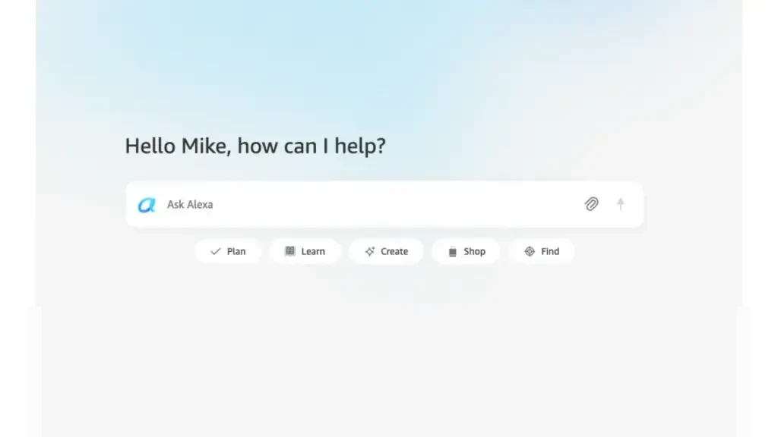
Task: Click the word 'Find' beside the target icon
Action: (x=550, y=251)
